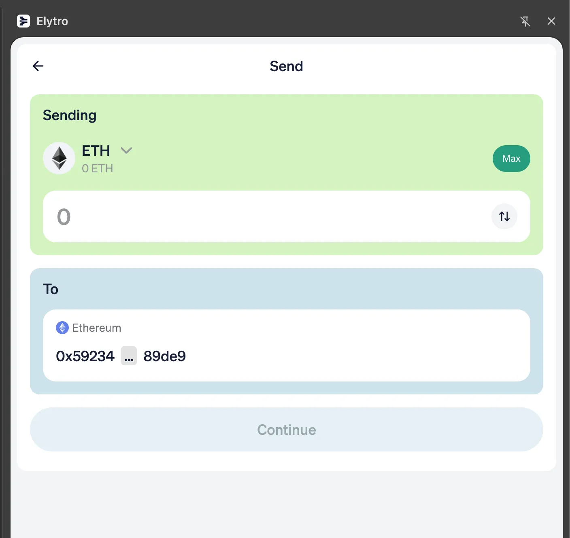Click the 'To' section label

coord(50,289)
